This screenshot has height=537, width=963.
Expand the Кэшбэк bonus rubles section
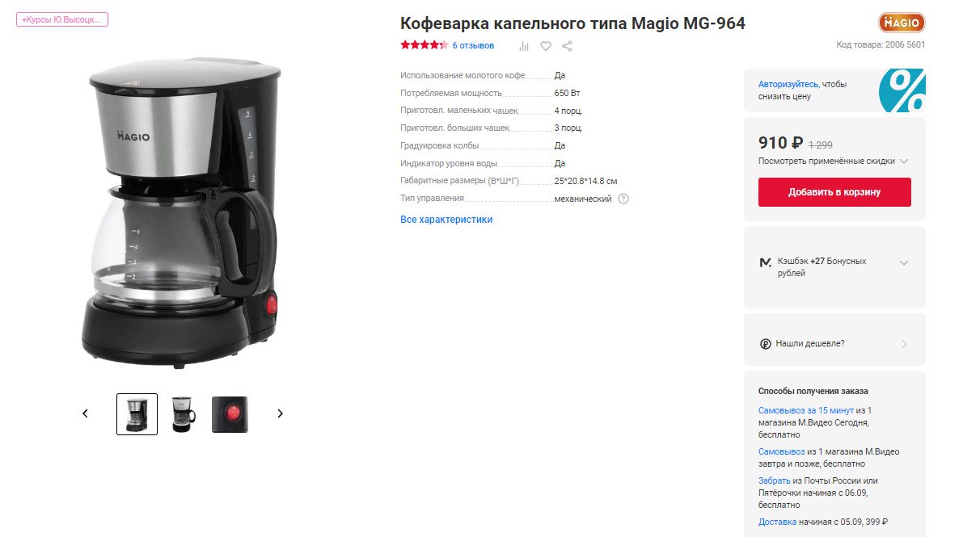(903, 262)
